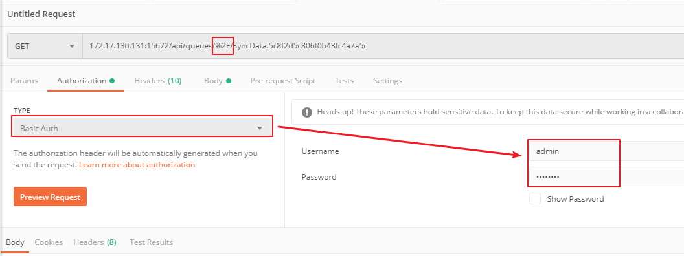This screenshot has height=256, width=684.
Task: View the response Headers (8) tab
Action: click(x=95, y=242)
